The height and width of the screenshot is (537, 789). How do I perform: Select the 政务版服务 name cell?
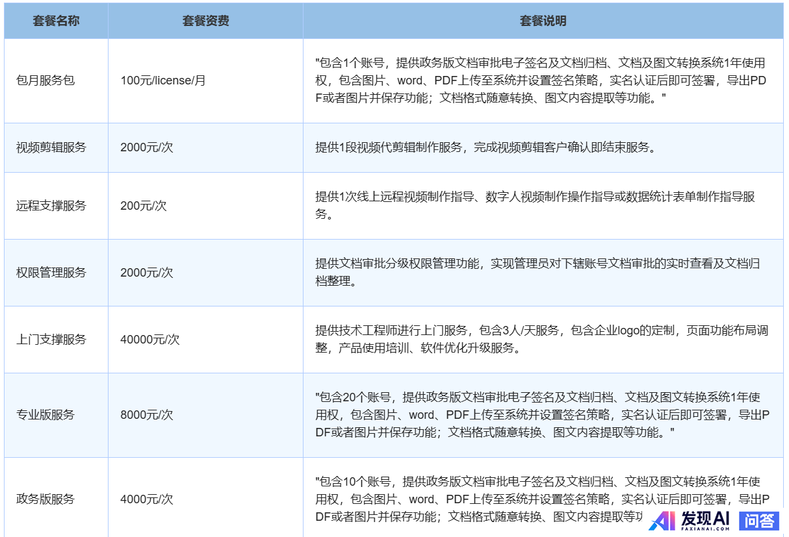tap(45, 499)
